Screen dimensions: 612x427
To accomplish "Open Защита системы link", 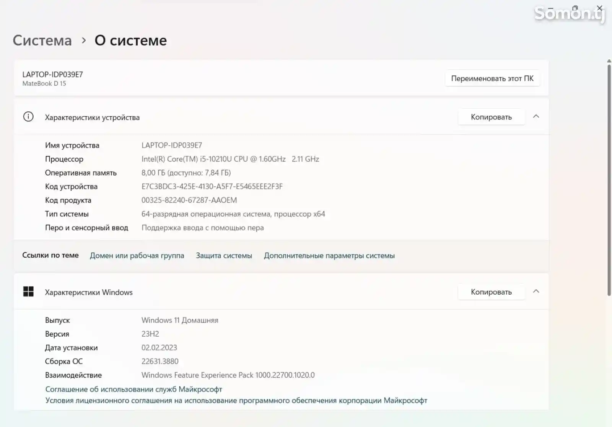I will click(224, 256).
